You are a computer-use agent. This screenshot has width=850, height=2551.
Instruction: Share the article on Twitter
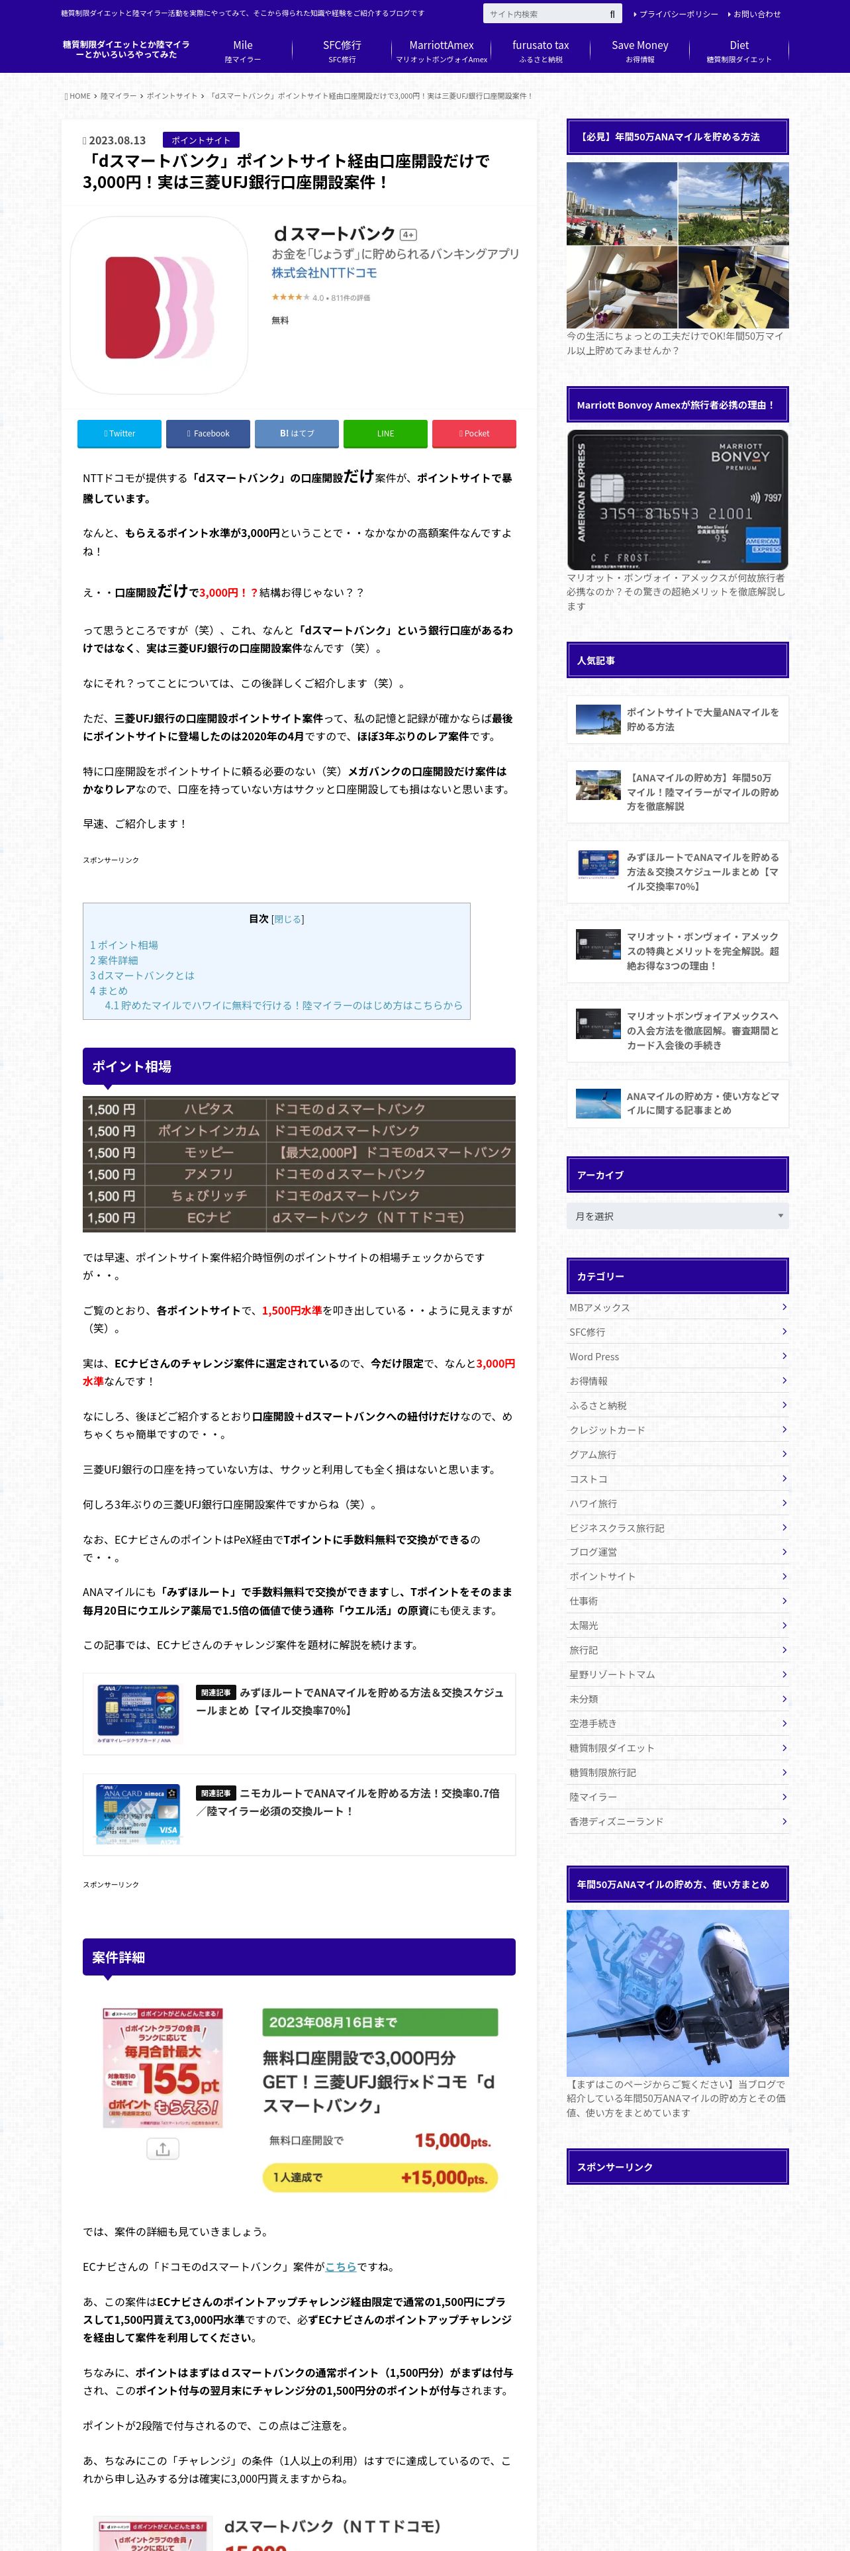point(118,434)
